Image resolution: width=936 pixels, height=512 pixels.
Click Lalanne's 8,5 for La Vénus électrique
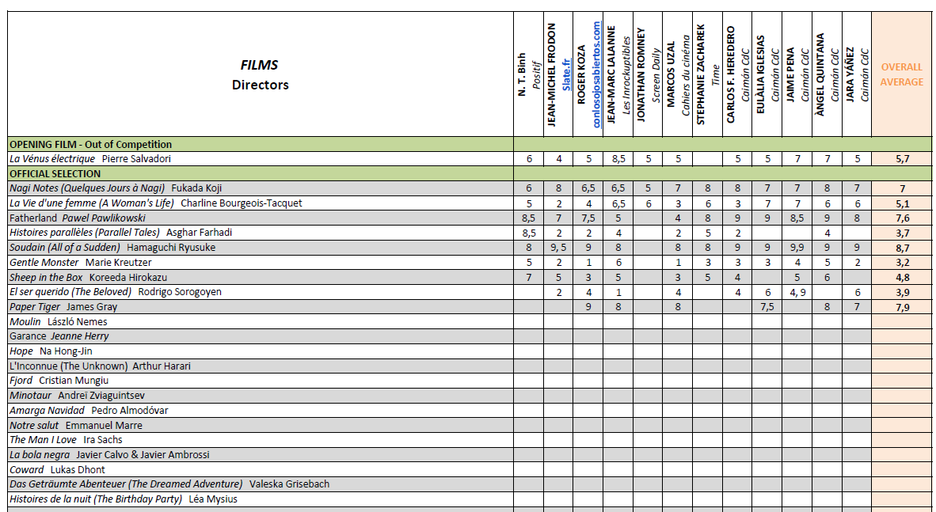pyautogui.click(x=618, y=159)
